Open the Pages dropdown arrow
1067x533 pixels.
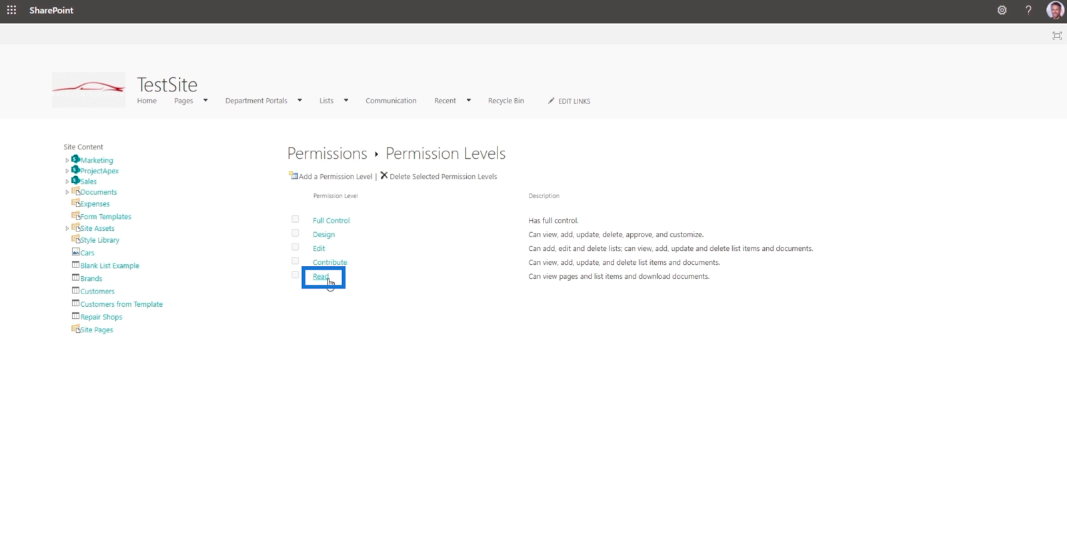tap(205, 101)
